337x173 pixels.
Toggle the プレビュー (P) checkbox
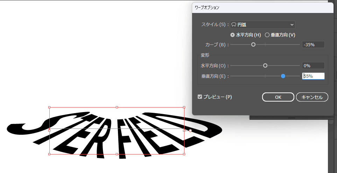coord(200,97)
